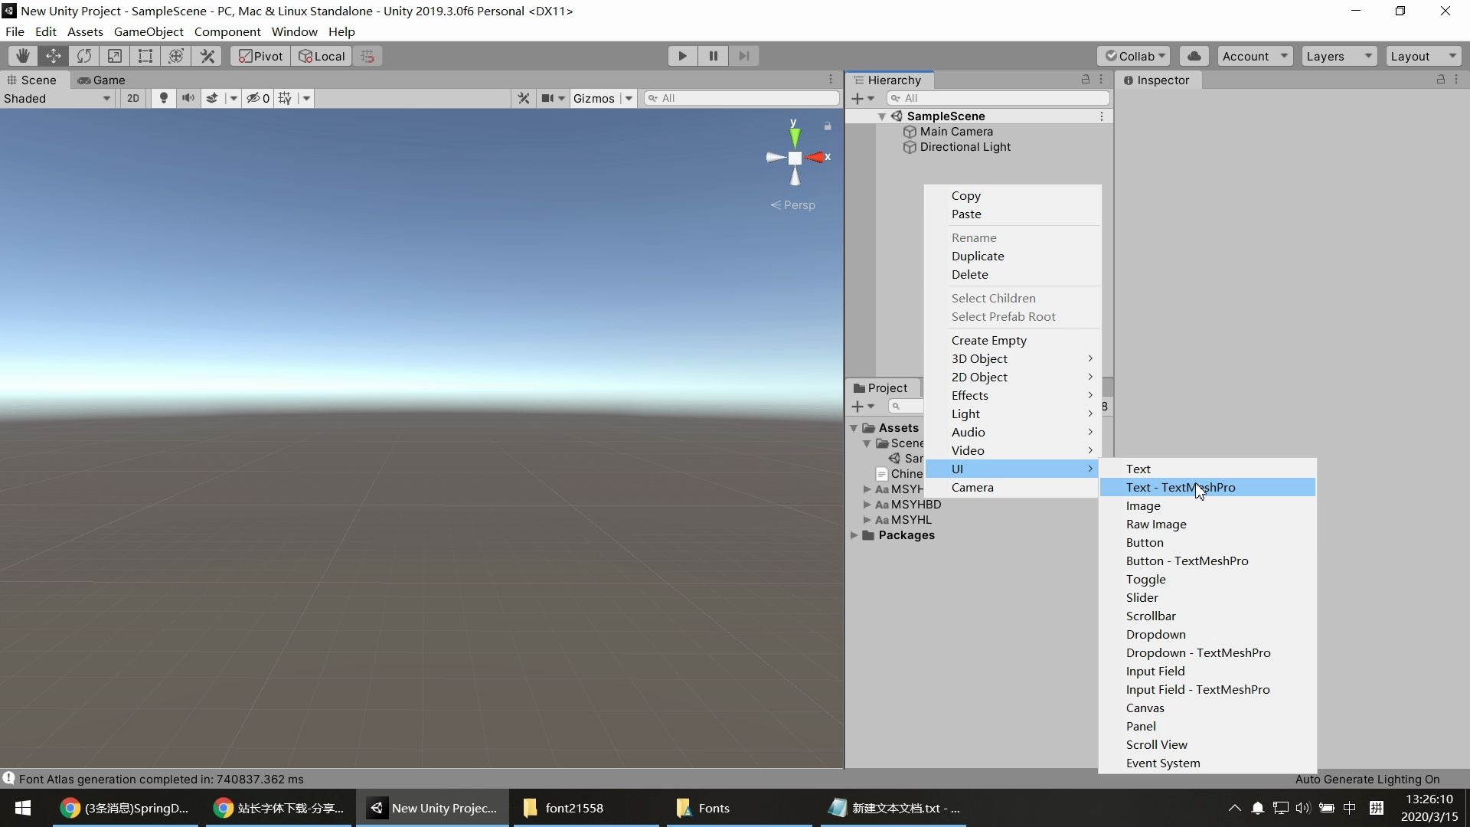Toggle the 2D view mode icon

point(133,98)
